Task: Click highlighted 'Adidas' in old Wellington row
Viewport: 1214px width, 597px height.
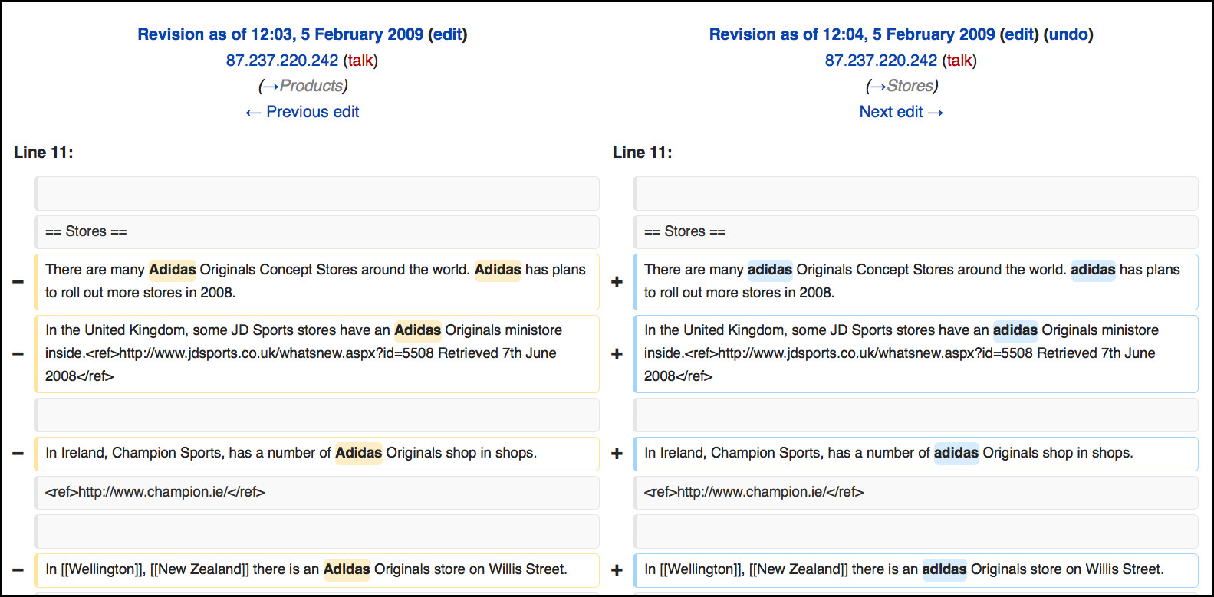Action: coord(347,569)
